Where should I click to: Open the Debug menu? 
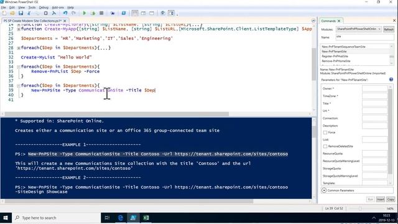44,7
